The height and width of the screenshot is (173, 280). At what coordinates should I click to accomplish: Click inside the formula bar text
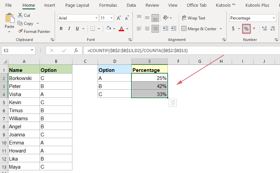pyautogui.click(x=168, y=50)
